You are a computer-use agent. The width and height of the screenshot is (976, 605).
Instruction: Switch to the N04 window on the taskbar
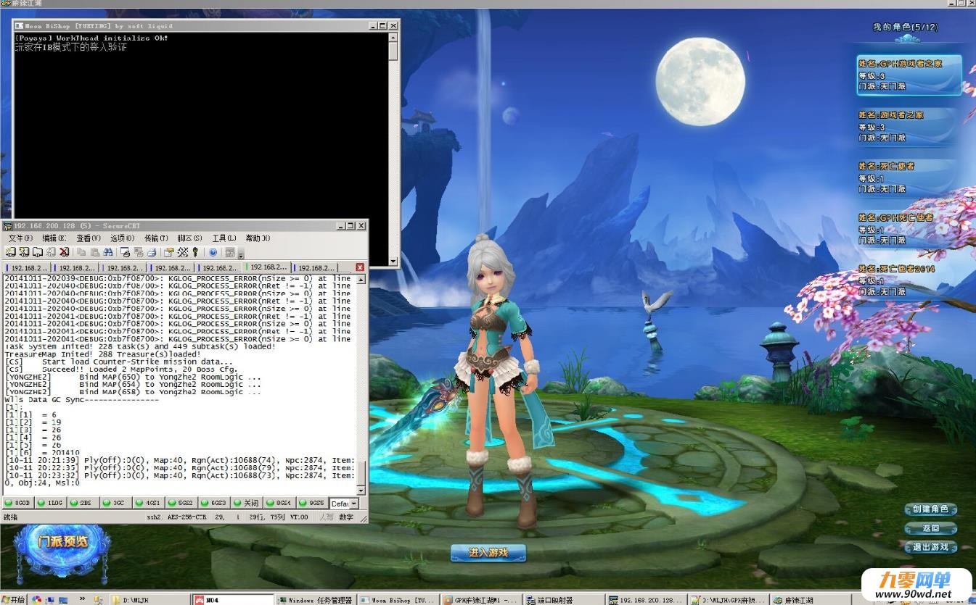[234, 600]
